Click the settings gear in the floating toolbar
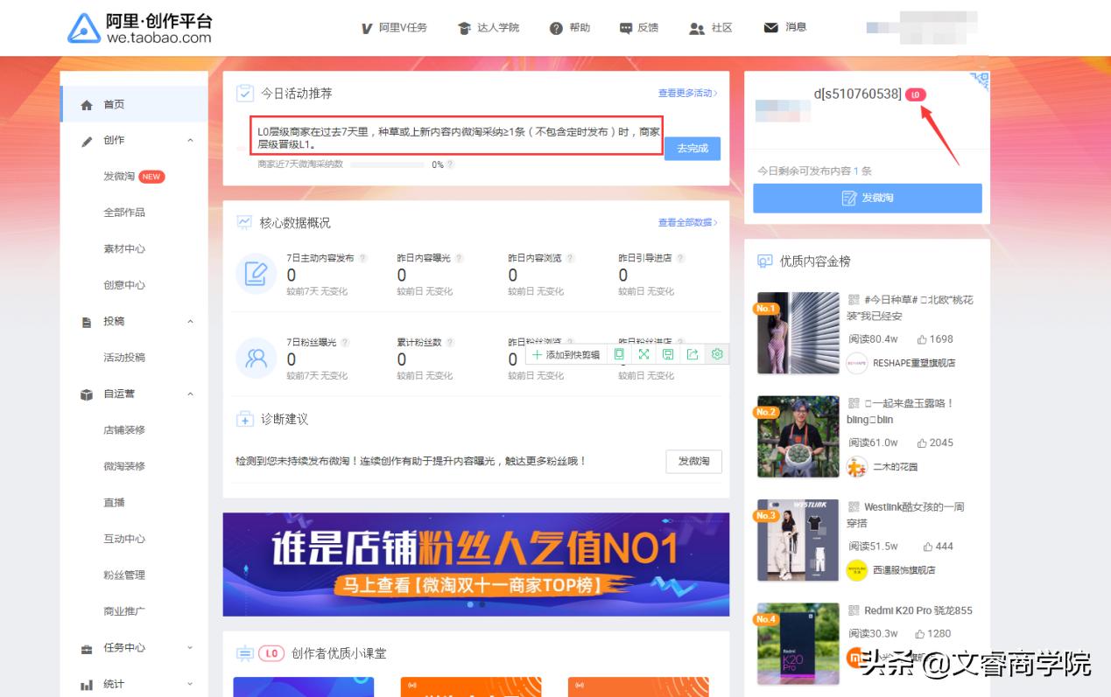The width and height of the screenshot is (1111, 697). tap(718, 354)
